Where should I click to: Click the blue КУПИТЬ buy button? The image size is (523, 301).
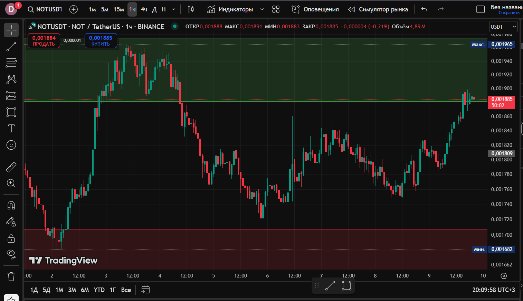(x=101, y=41)
